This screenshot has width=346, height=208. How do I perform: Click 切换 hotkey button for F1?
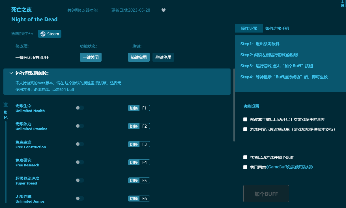pos(134,108)
